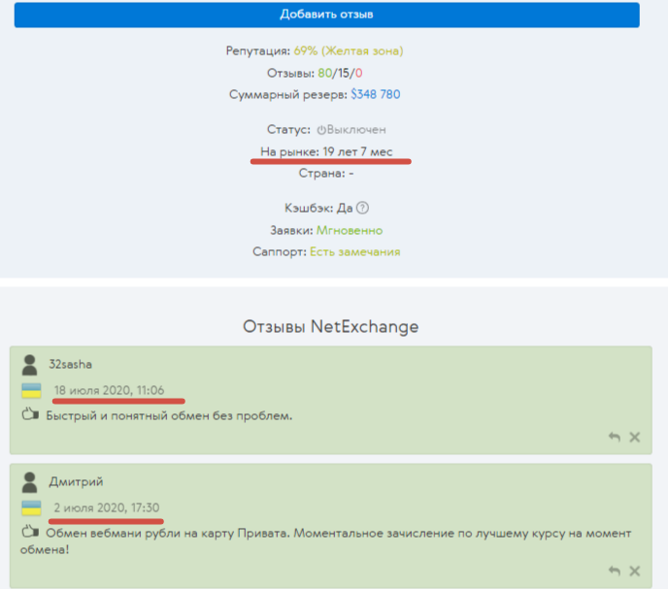Click the negative reviews count 0
Viewport: 668px width, 589px height.
tap(358, 73)
